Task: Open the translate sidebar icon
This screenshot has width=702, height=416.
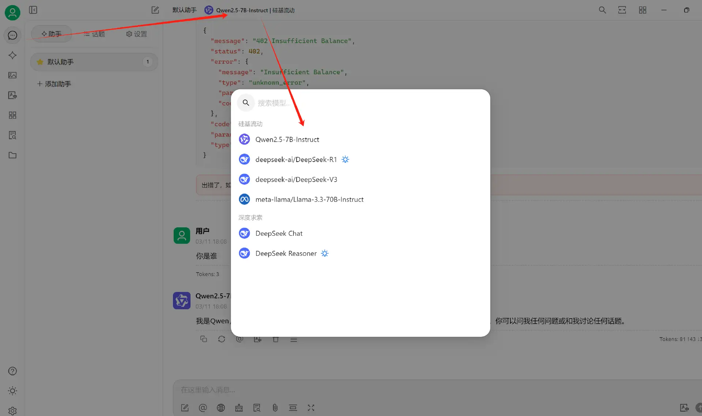Action: click(x=12, y=95)
